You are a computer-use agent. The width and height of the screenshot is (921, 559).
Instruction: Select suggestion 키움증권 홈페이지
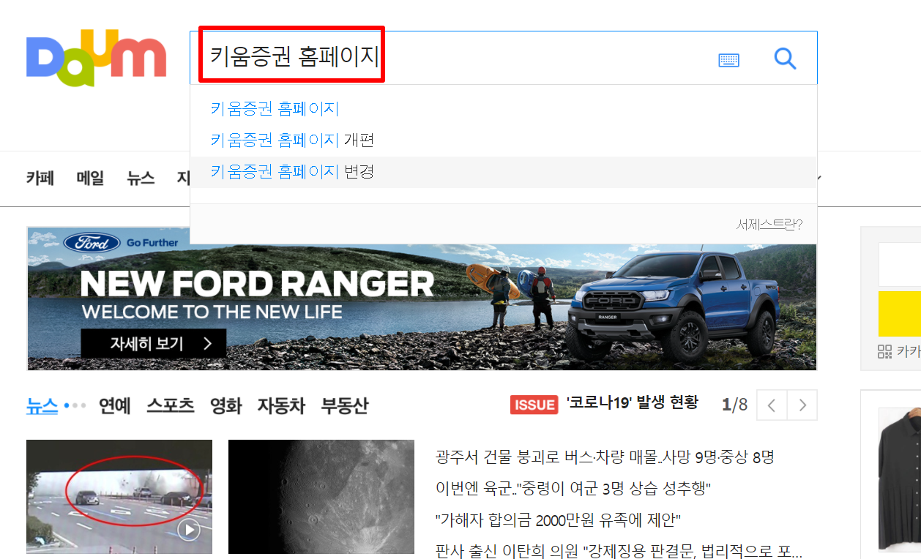275,109
